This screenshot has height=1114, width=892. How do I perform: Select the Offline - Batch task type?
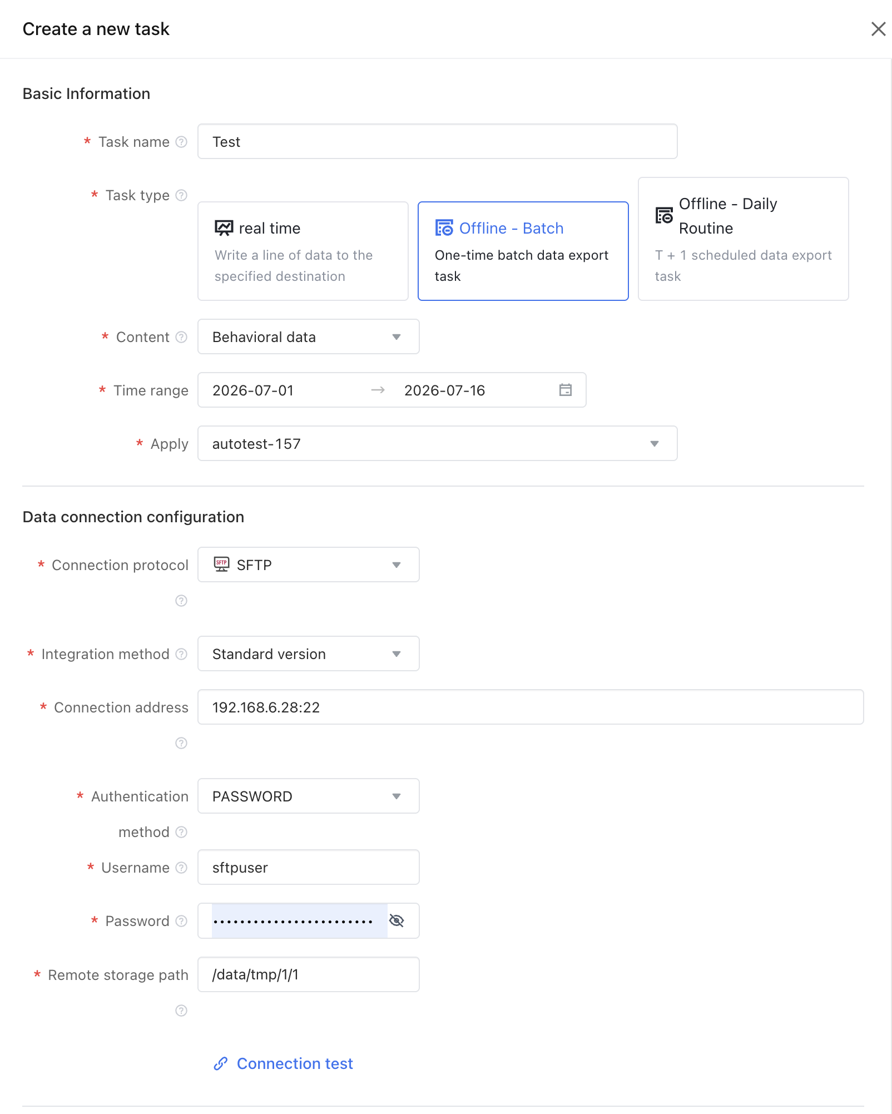pyautogui.click(x=523, y=251)
